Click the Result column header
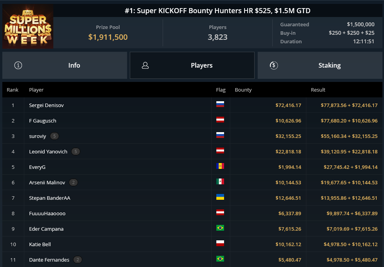Image resolution: width=384 pixels, height=267 pixels. coord(318,90)
